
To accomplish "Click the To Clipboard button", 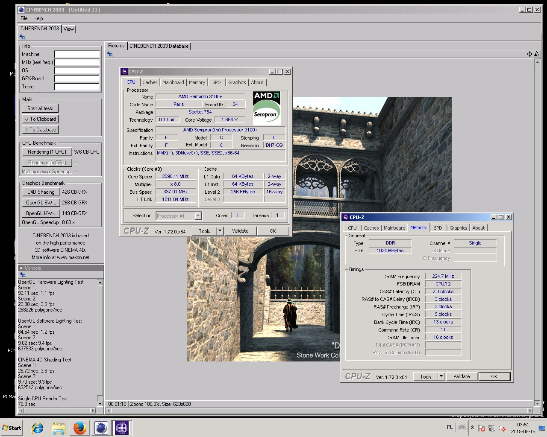I will pos(40,119).
